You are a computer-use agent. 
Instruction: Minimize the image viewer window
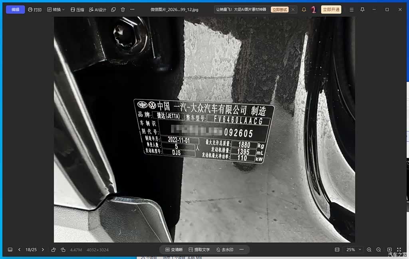[x=374, y=10]
